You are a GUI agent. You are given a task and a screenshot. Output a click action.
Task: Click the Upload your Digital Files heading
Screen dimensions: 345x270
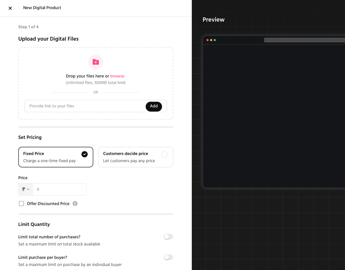point(48,39)
